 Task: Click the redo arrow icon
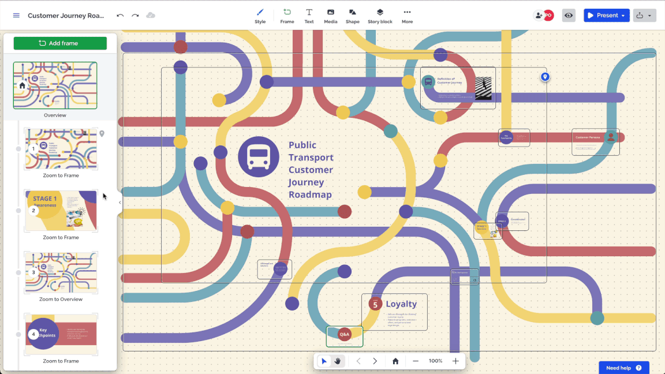135,16
